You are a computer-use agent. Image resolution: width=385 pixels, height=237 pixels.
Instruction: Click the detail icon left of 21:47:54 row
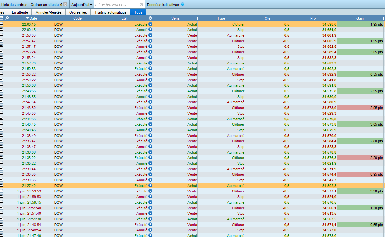1,102
